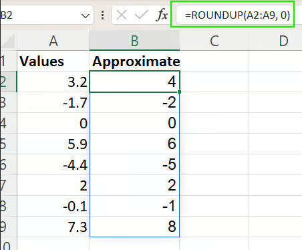Open the Name Box dropdown arrow

click(86, 16)
